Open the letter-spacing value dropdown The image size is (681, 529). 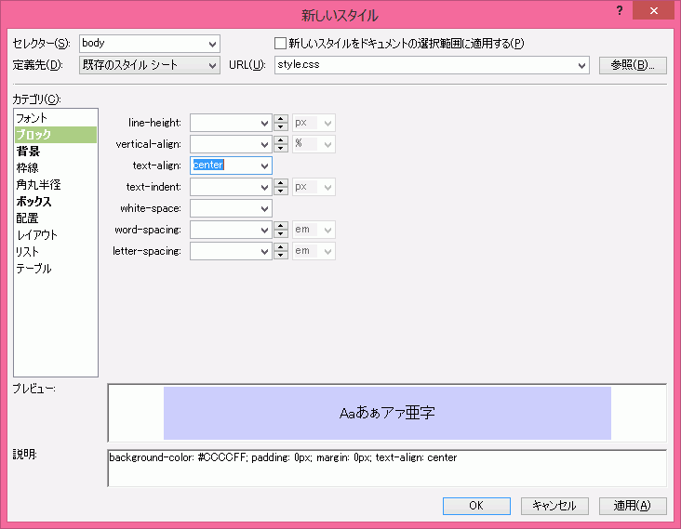tap(264, 251)
